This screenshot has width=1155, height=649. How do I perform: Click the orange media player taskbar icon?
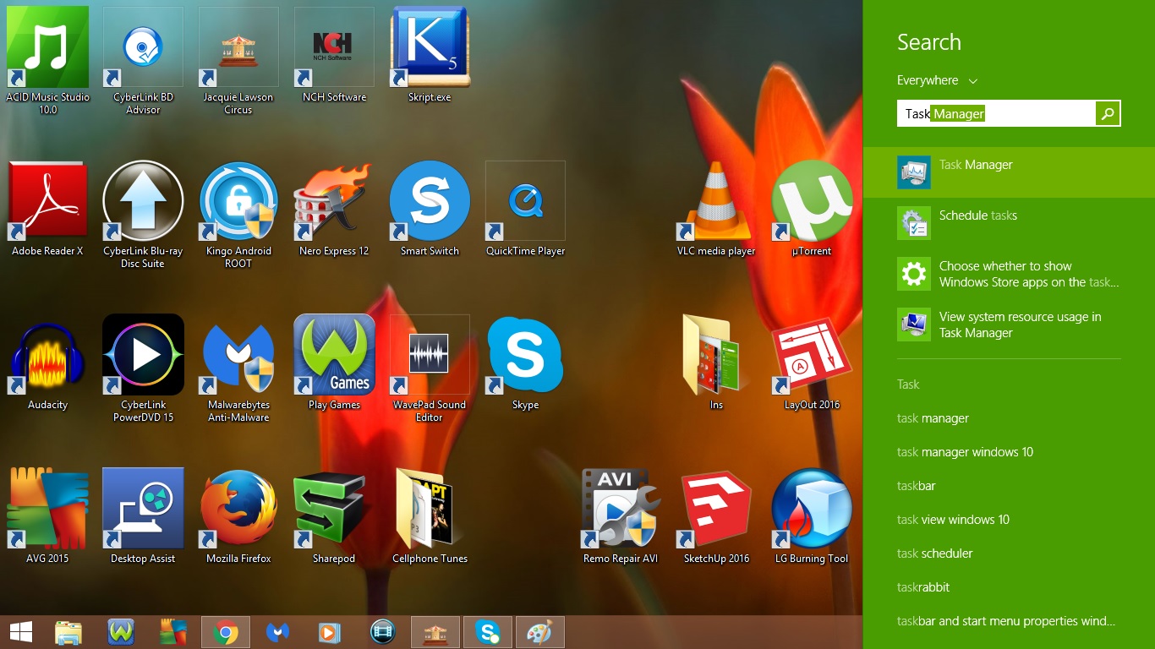[331, 632]
